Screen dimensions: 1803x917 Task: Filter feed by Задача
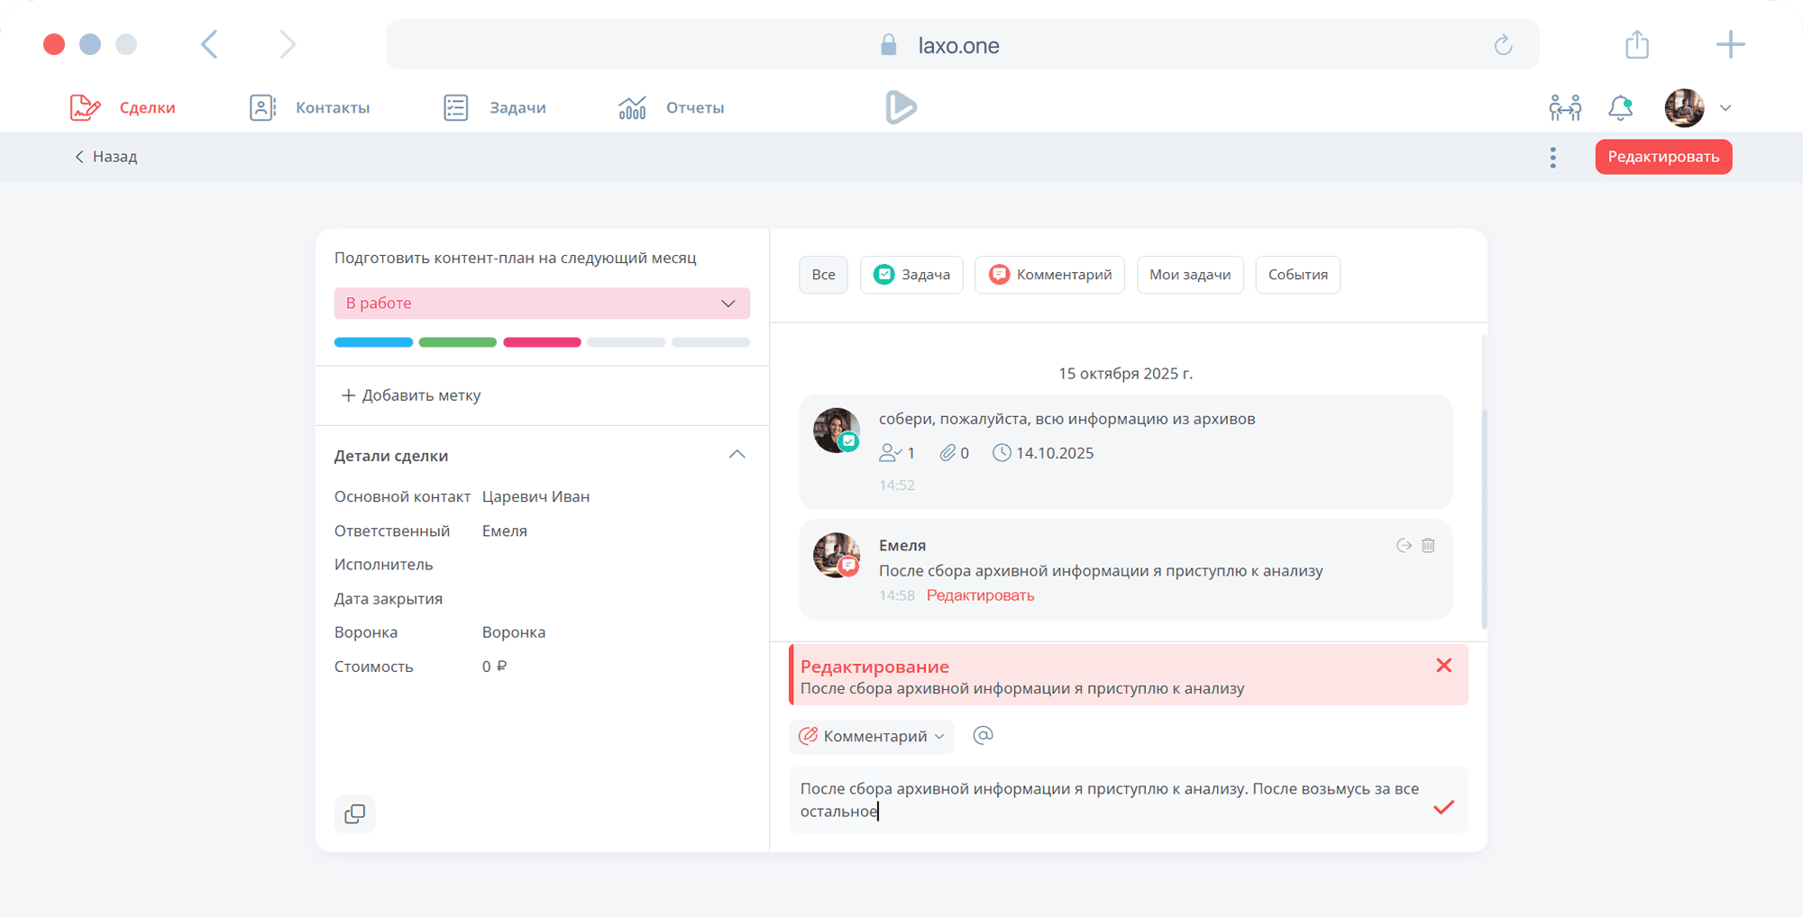(x=911, y=275)
